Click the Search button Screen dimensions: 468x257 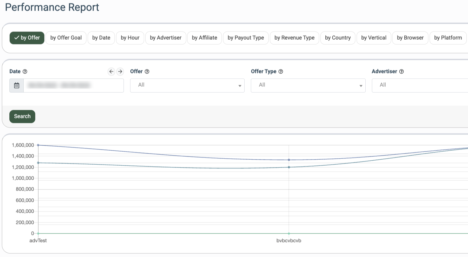click(22, 116)
